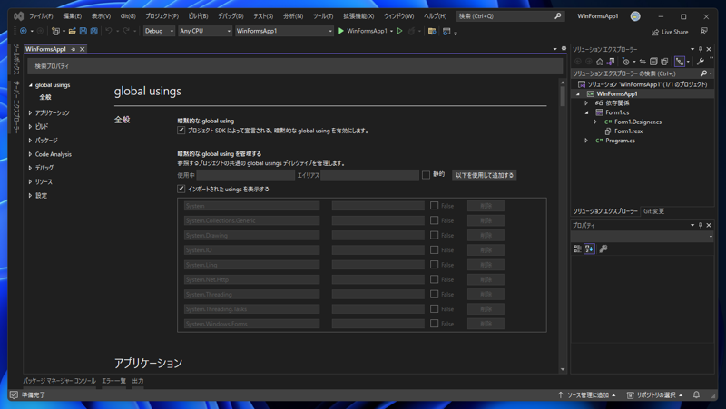Click the pin icon on Solution Explorer title
The width and height of the screenshot is (726, 409).
pyautogui.click(x=701, y=49)
